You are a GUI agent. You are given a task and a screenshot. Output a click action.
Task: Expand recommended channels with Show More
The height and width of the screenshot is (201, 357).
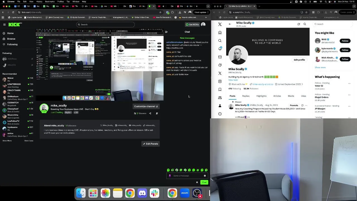point(7,141)
